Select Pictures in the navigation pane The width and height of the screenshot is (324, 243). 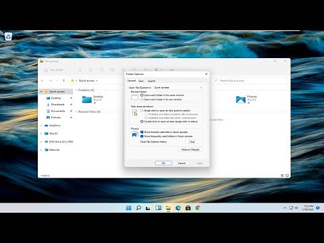[55, 117]
